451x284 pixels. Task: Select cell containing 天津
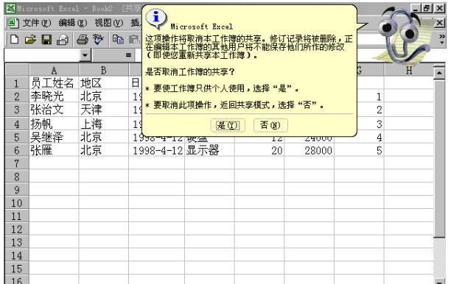click(x=104, y=110)
